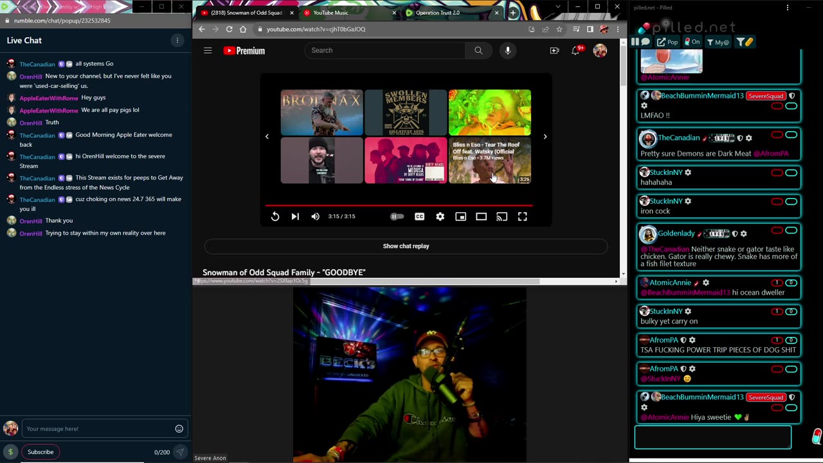Show previous suggested videos with left arrow

coord(267,136)
